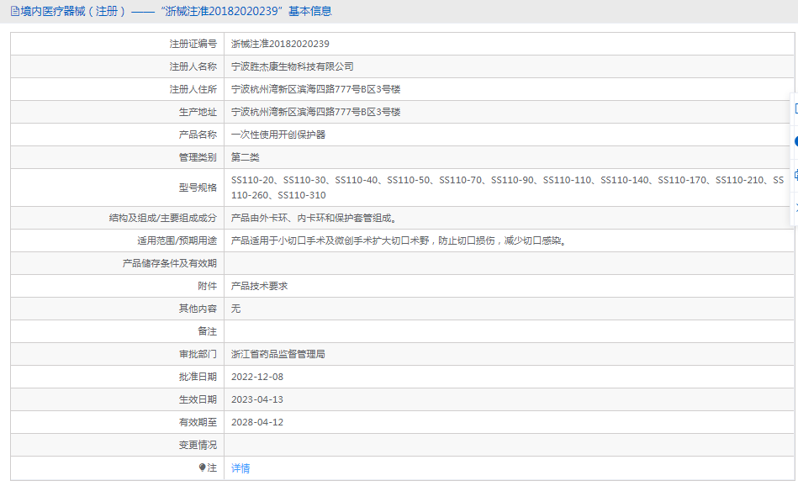Viewport: 798px width, 486px height.
Task: Click the 适用范围/预期用途 label
Action: (x=177, y=240)
